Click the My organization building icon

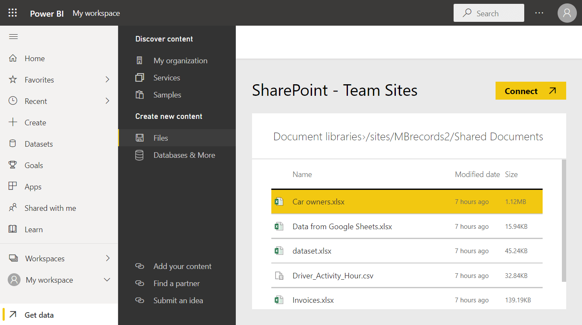pos(140,60)
